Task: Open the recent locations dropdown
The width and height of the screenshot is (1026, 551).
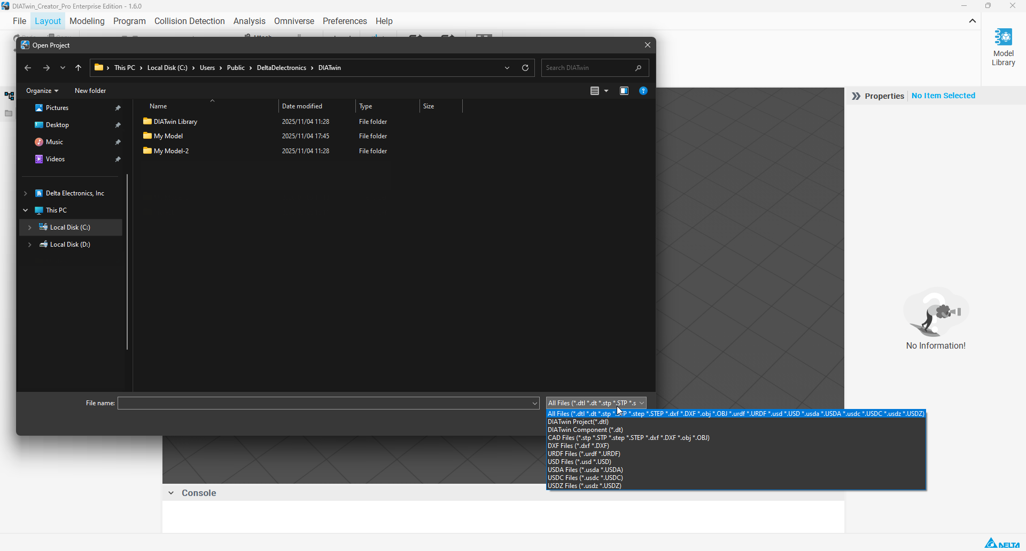Action: click(63, 68)
